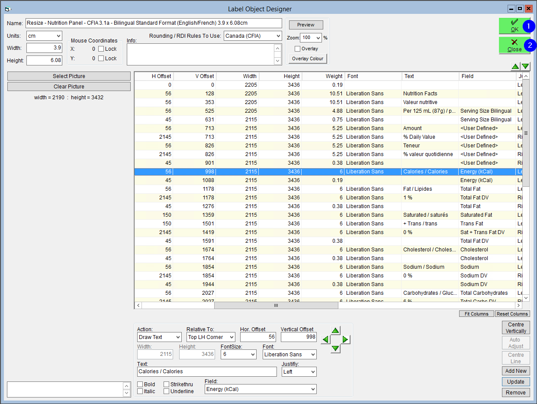Click the Info text area
The width and height of the screenshot is (537, 404).
[201, 55]
